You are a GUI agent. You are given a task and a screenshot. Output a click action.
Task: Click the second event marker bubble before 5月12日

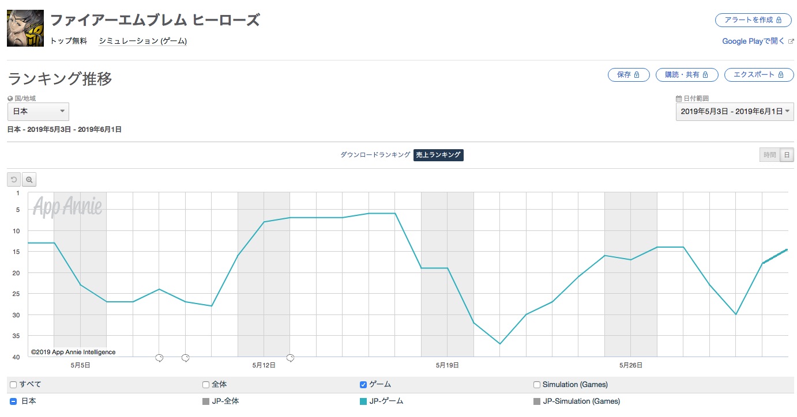(x=186, y=358)
